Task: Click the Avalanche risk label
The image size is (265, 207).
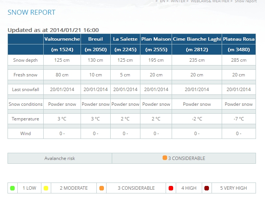Action: 59,158
